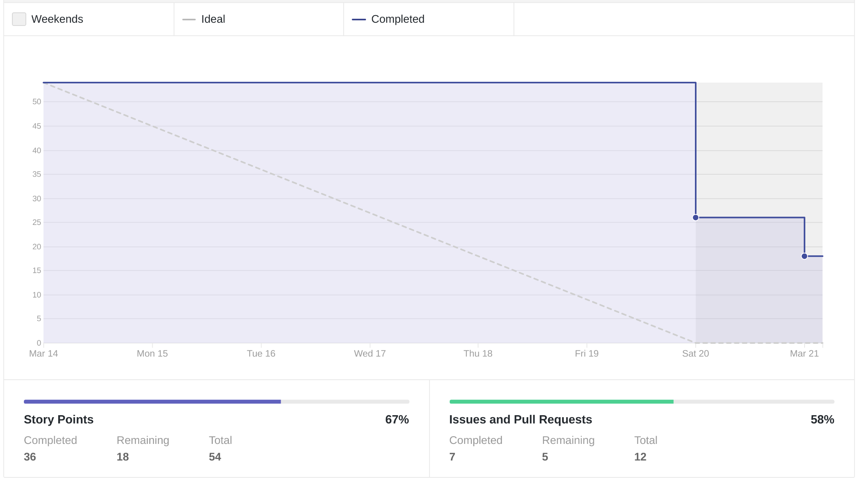Click the Tue 16 x-axis label
The width and height of the screenshot is (858, 481).
[261, 353]
